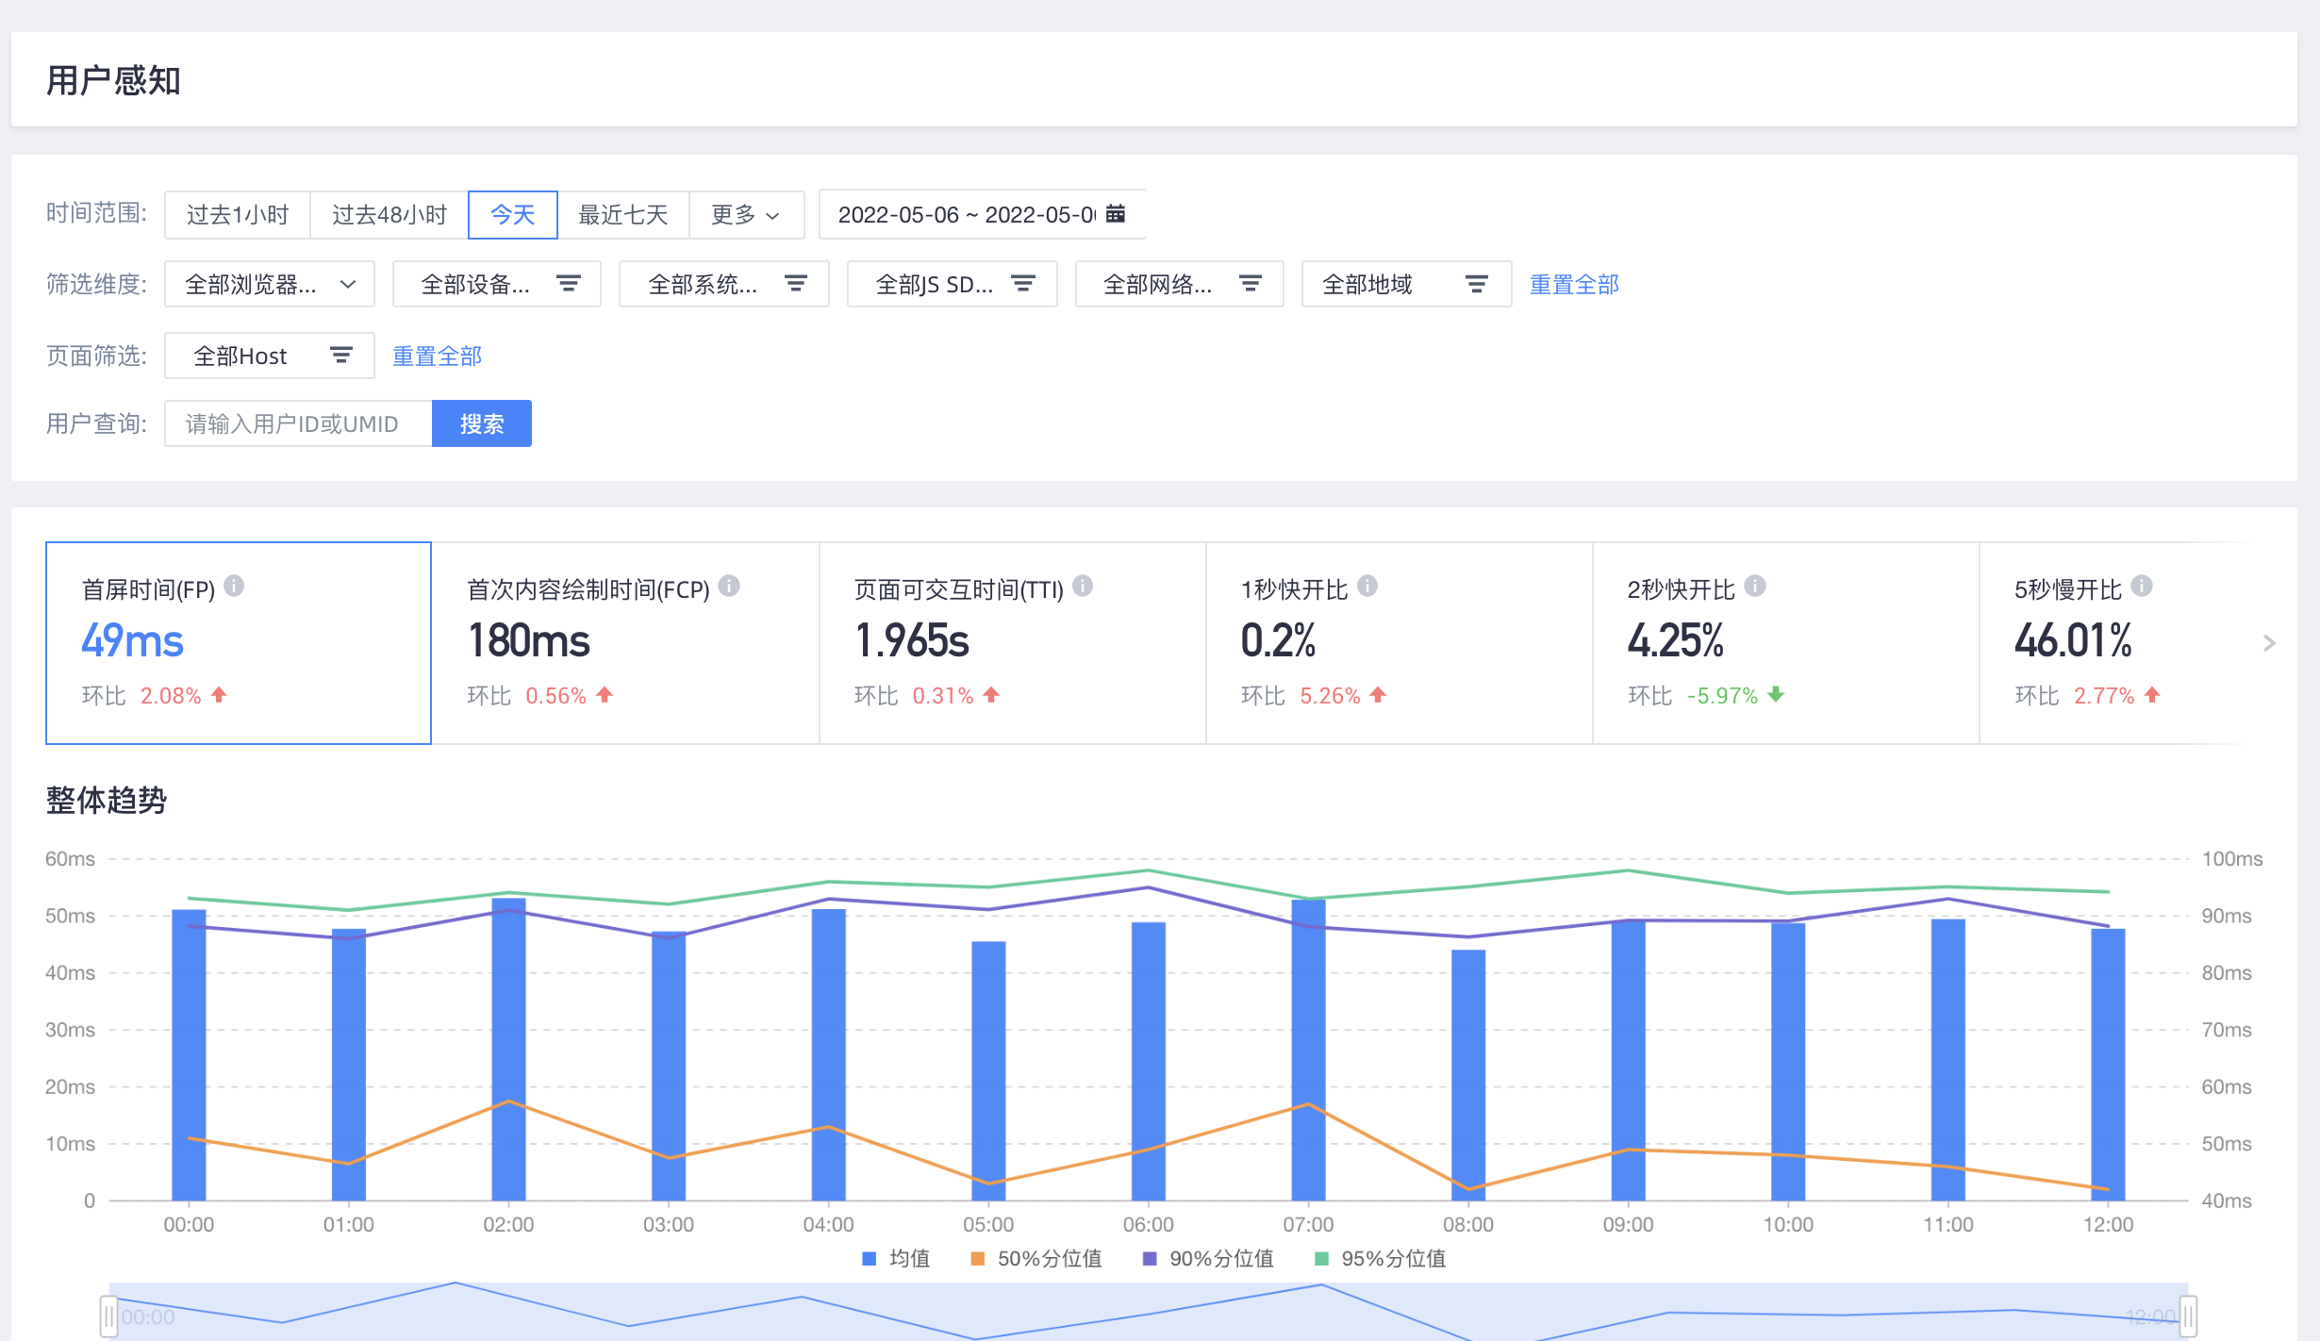Toggle the 50%分位值 legend series
The width and height of the screenshot is (2320, 1341).
click(x=1036, y=1259)
